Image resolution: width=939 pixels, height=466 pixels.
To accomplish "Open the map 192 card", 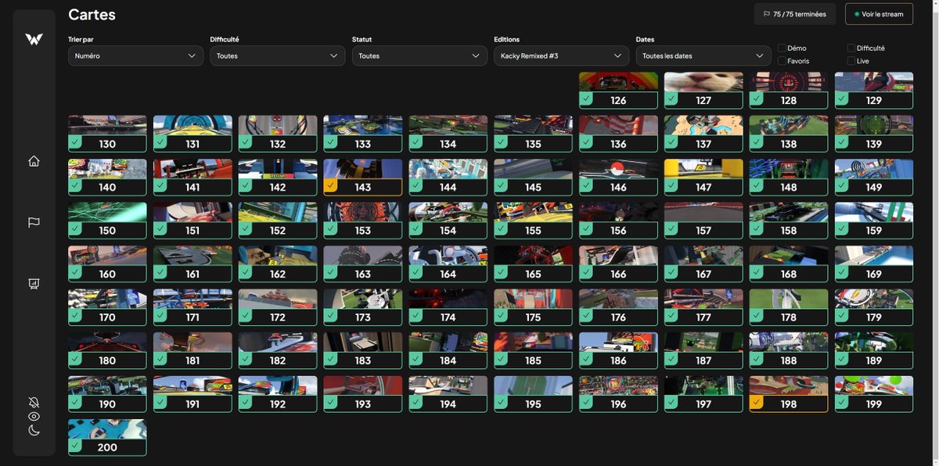I will 278,394.
